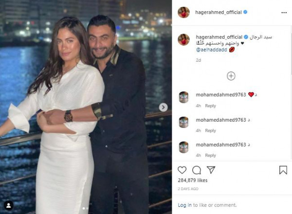Like the post with the heart icon
Image resolution: width=292 pixels, height=214 pixels.
pos(182,170)
